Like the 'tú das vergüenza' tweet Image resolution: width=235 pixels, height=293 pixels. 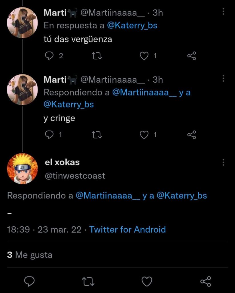pyautogui.click(x=144, y=56)
